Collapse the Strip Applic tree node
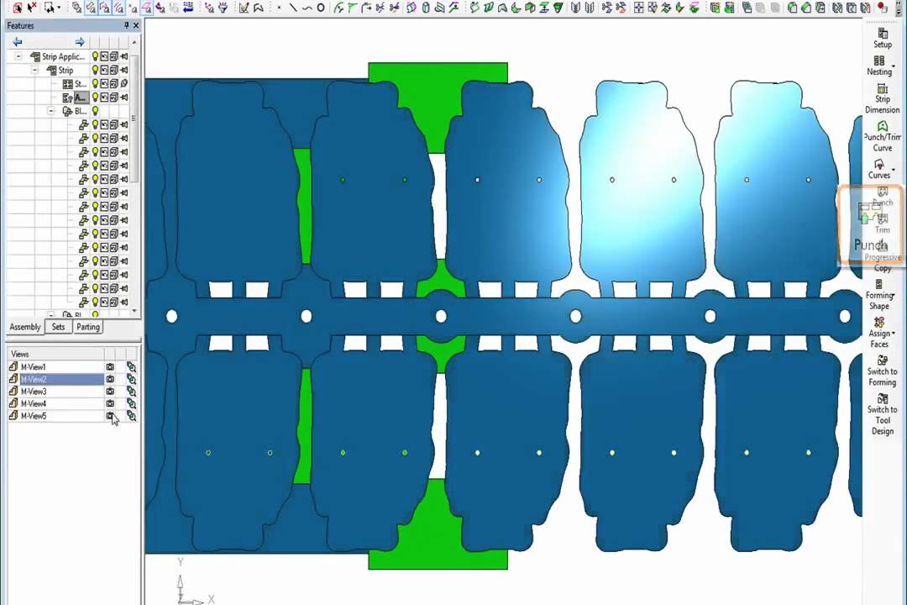907x605 pixels. [x=18, y=56]
